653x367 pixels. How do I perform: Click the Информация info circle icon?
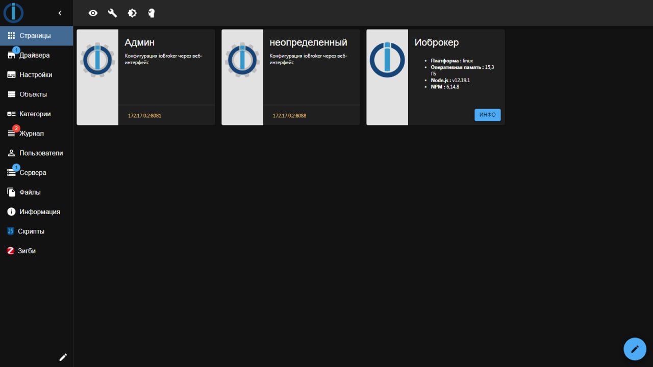[11, 212]
